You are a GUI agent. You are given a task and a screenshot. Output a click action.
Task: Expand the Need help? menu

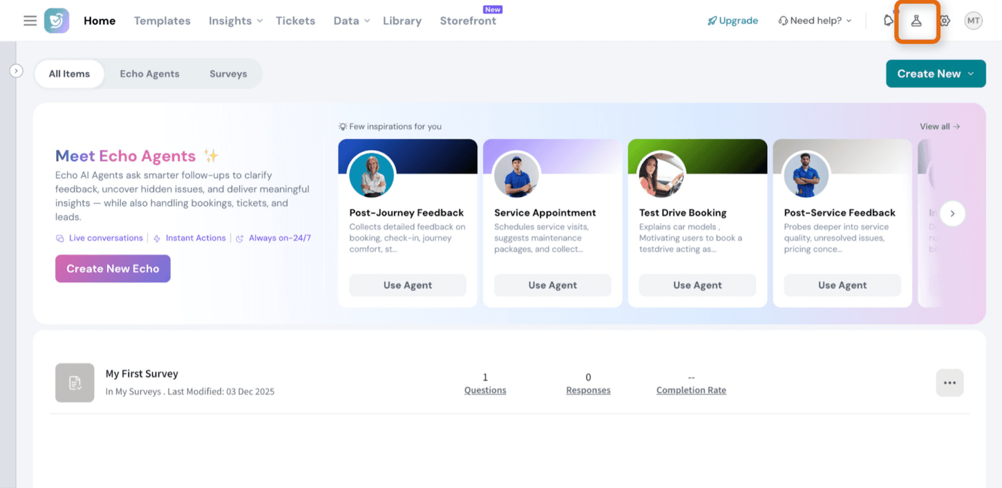pyautogui.click(x=815, y=21)
